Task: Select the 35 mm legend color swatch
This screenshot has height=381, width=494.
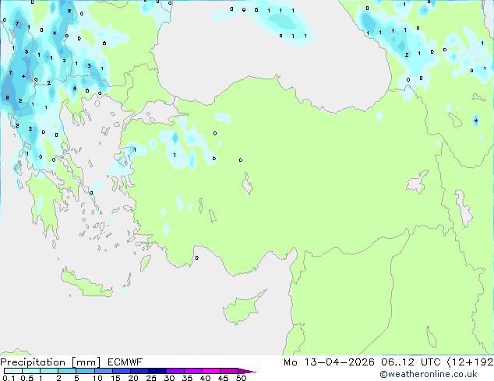Action: tap(193, 371)
